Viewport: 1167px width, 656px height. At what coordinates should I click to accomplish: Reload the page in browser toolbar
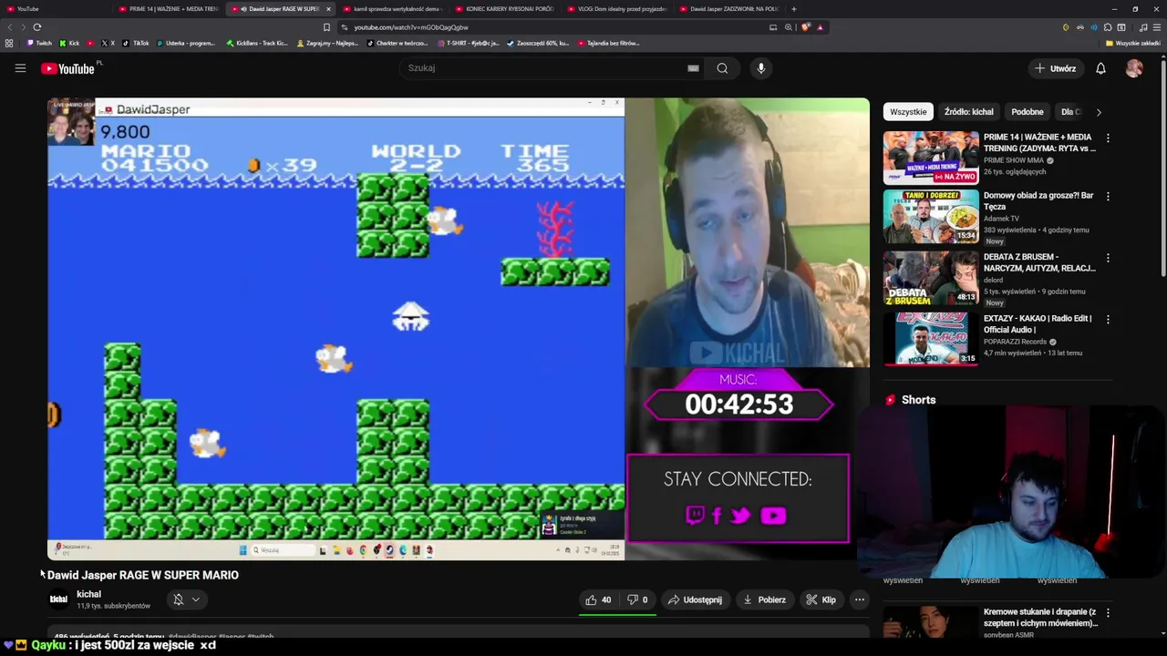click(37, 27)
